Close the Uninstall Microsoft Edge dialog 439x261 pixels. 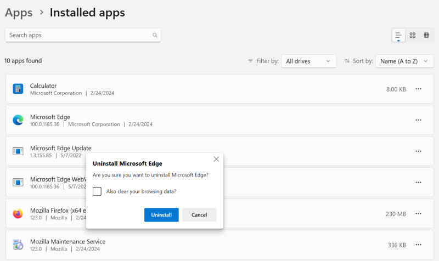click(x=216, y=159)
